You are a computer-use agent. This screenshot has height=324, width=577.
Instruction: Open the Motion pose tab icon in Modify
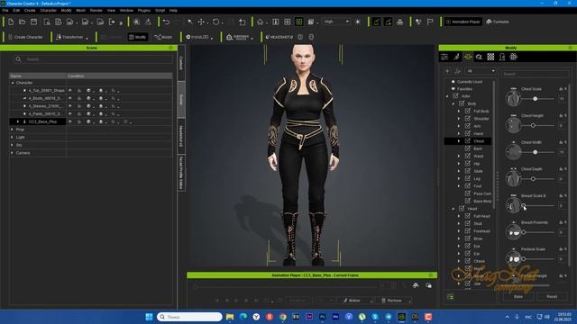456,57
